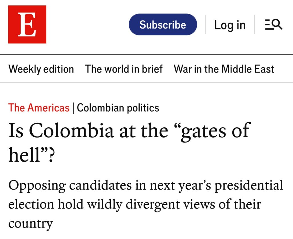Click the hamburger lines beside the magnifier
293x239 pixels.
268,25
